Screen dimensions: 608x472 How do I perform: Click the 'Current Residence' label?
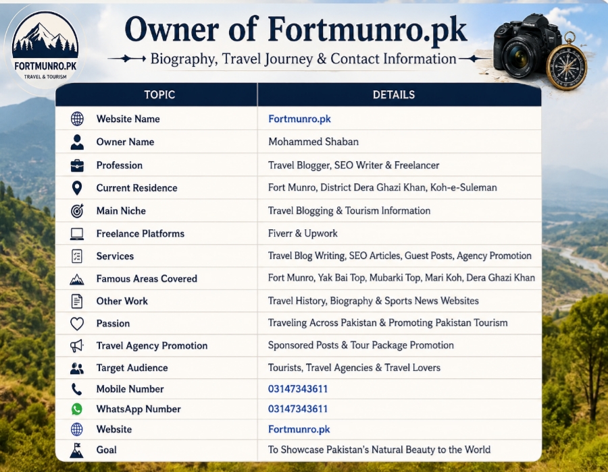click(x=137, y=188)
